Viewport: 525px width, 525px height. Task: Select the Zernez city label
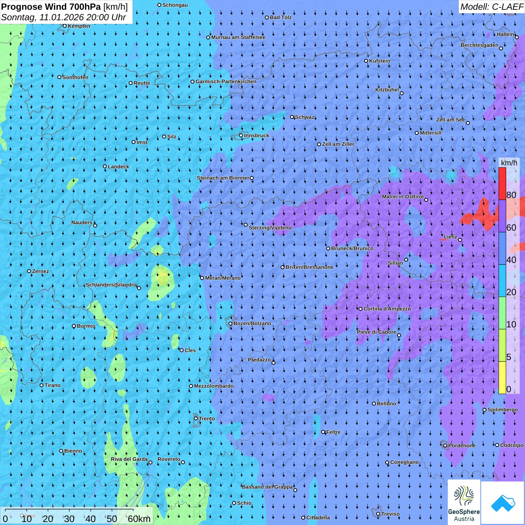[40, 271]
